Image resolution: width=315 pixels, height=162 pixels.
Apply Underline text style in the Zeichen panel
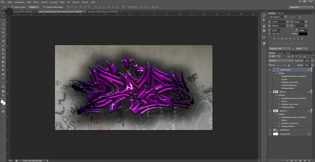tap(298, 39)
